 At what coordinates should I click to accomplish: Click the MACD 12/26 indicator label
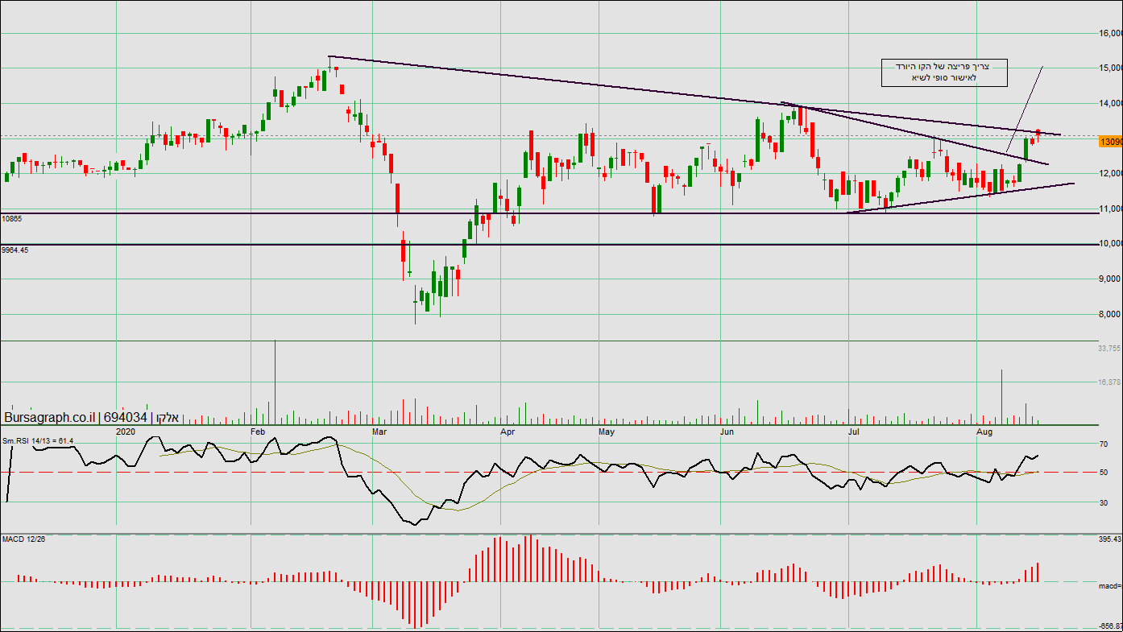pos(23,538)
